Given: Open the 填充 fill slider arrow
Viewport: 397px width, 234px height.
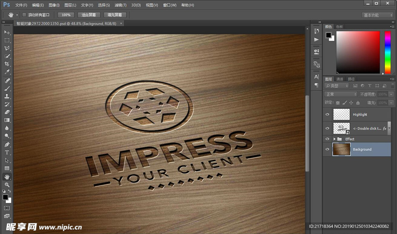Looking at the screenshot, I should pos(391,103).
